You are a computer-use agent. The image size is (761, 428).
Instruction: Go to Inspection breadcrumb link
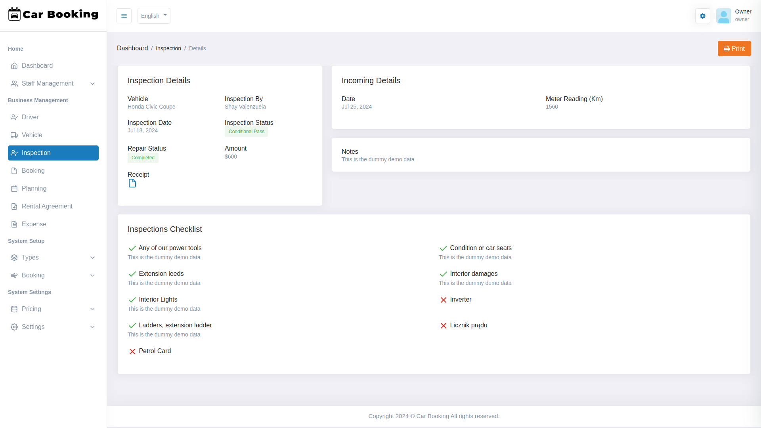click(x=168, y=48)
